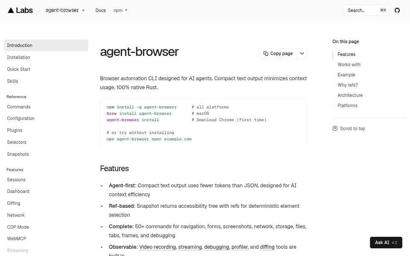Open the CDP Mode page

[18, 227]
